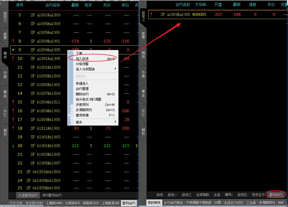The width and height of the screenshot is (288, 207).
Task: Switch to the 主连 tab
Action: (217, 195)
